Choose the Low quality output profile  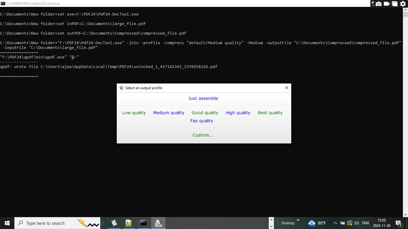pyautogui.click(x=134, y=113)
